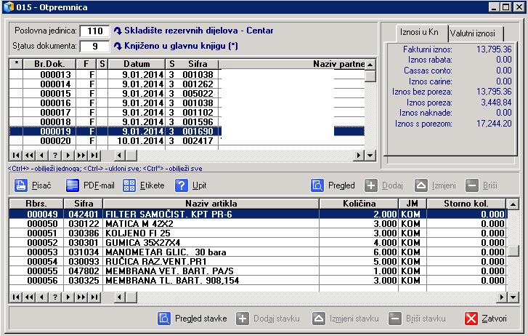Click lookup arrow beside Skladište rezervnih dijelova
This screenshot has width=528, height=336.
tap(118, 31)
